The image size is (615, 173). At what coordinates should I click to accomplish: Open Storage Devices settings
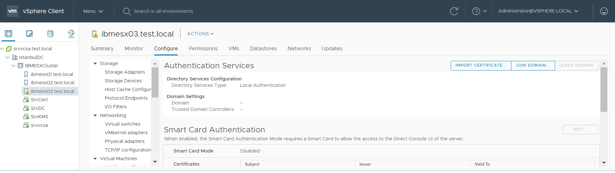pyautogui.click(x=123, y=81)
